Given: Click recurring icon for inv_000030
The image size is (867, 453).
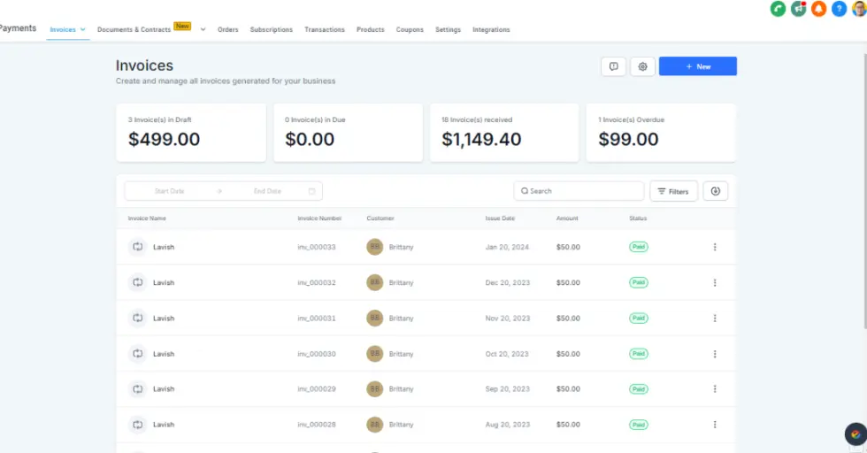Looking at the screenshot, I should 138,353.
